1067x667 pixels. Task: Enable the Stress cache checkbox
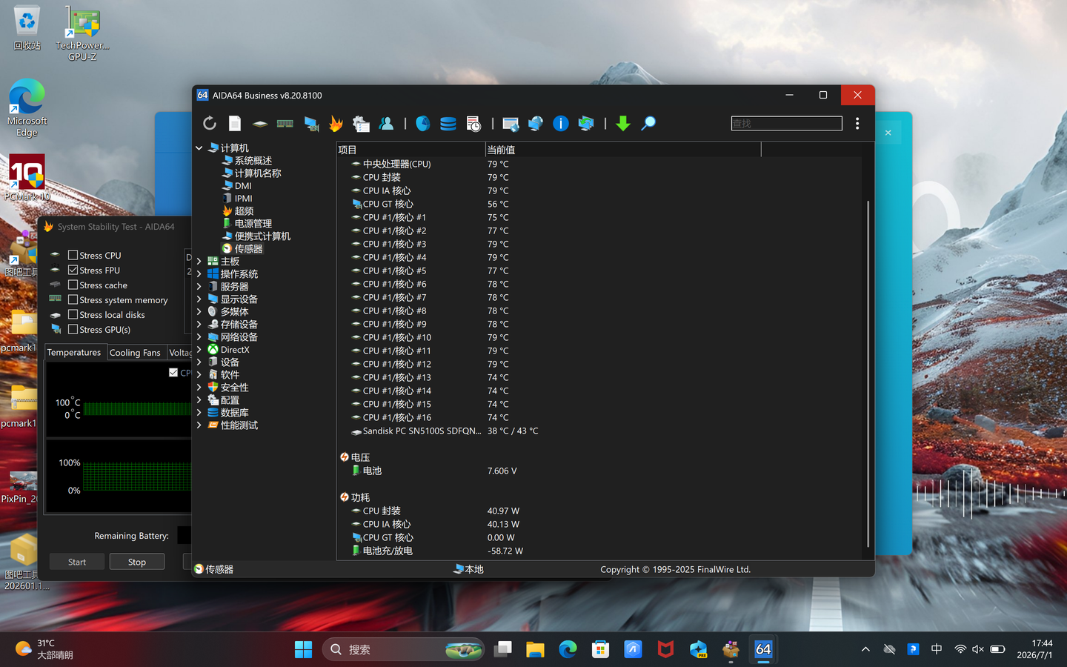point(73,285)
